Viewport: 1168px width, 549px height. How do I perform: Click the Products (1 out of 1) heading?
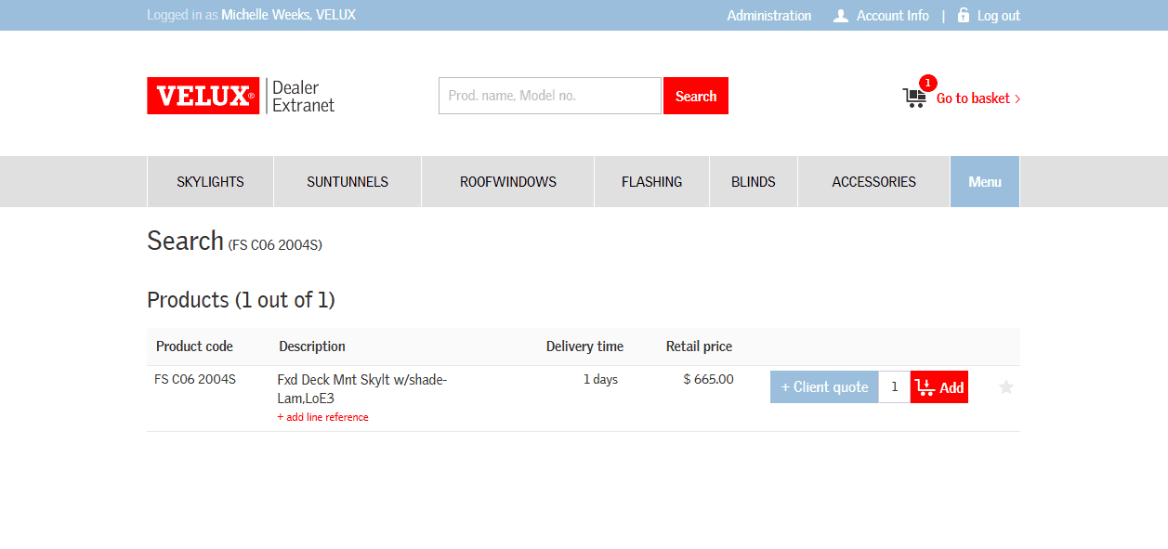tap(241, 300)
